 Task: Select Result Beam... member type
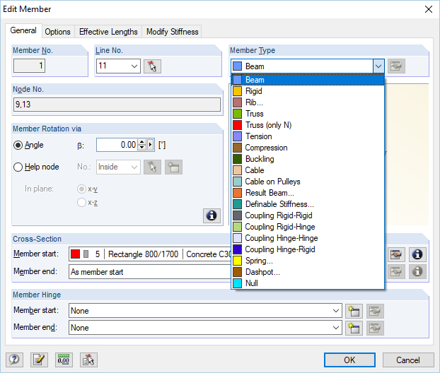pyautogui.click(x=308, y=193)
